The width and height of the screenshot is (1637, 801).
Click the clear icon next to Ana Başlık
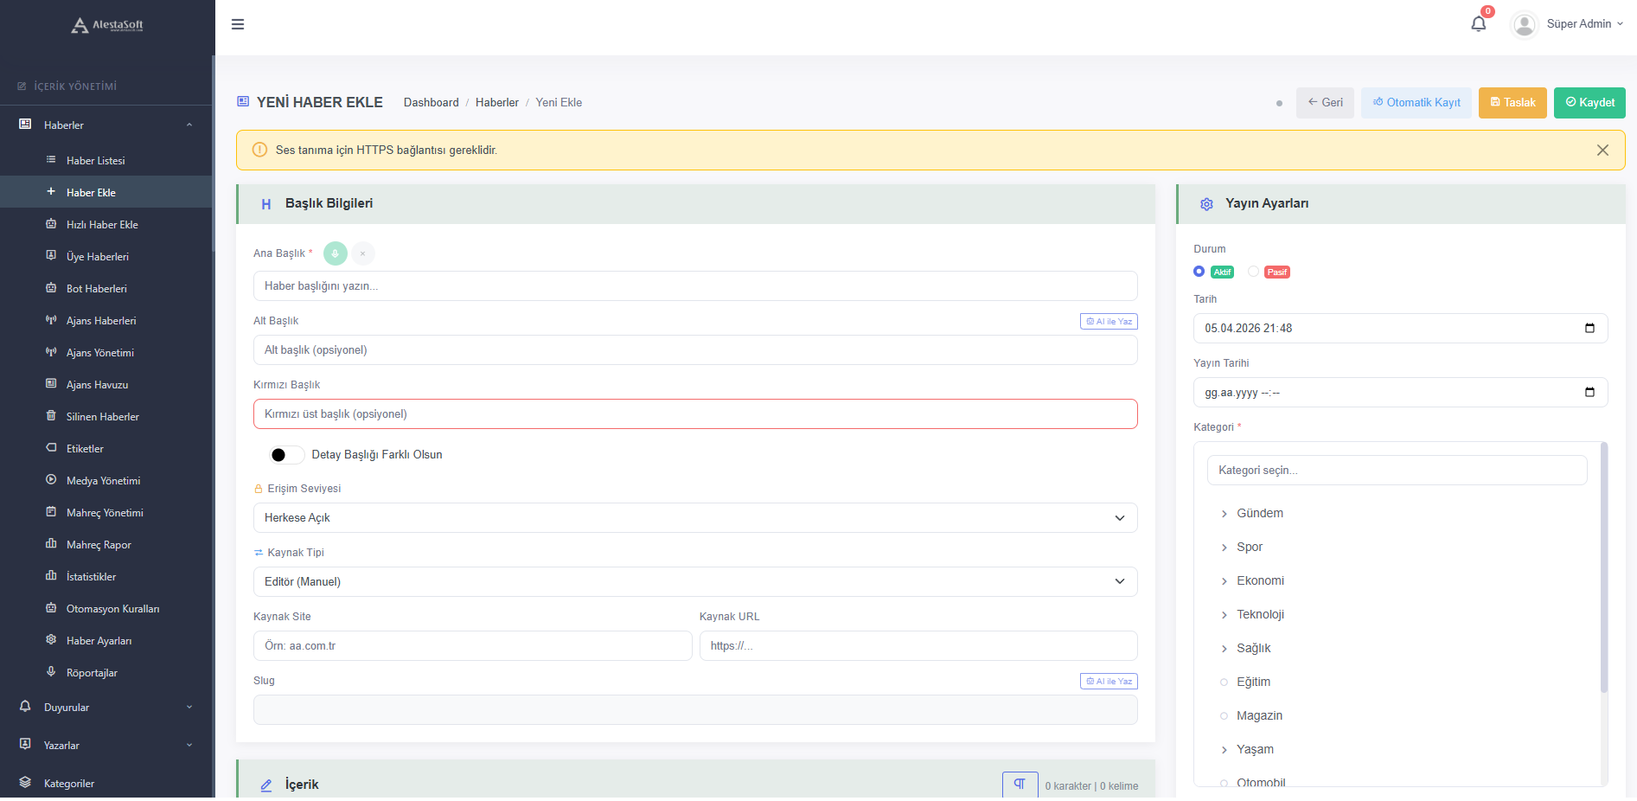click(x=363, y=253)
